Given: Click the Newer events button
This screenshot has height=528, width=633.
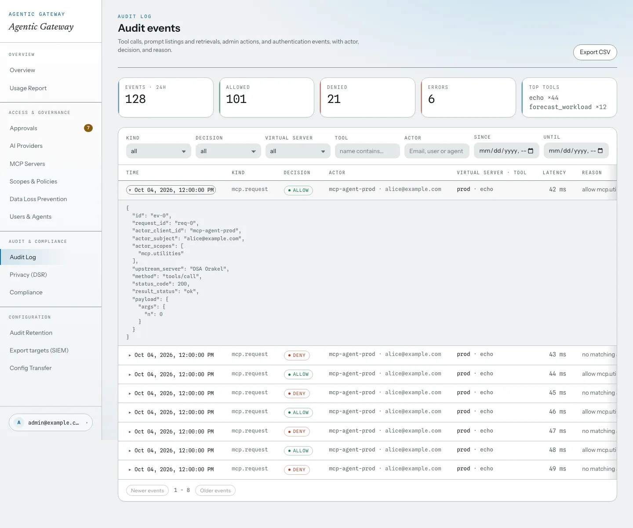Looking at the screenshot, I should tap(147, 490).
